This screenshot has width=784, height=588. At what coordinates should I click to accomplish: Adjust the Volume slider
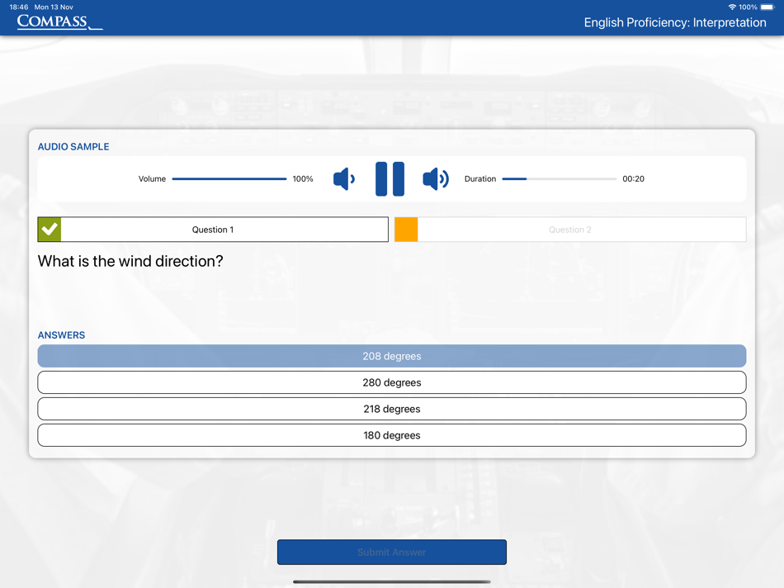229,178
